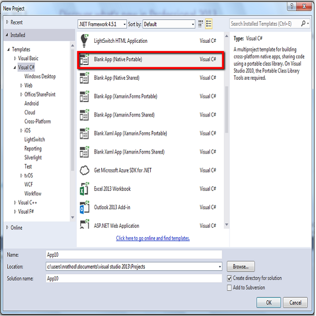Select Outlook 2013 Add-in template name
316x316 pixels.
coord(112,208)
